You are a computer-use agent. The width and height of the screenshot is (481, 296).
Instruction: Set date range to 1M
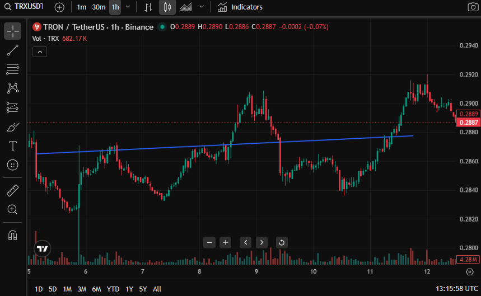67,289
